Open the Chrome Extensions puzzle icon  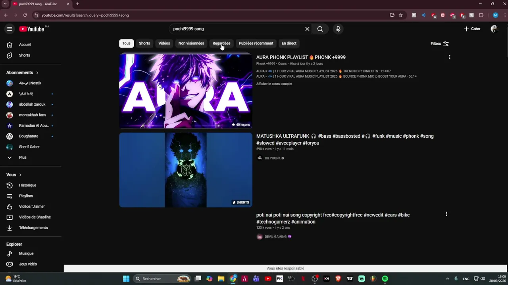pos(481,15)
